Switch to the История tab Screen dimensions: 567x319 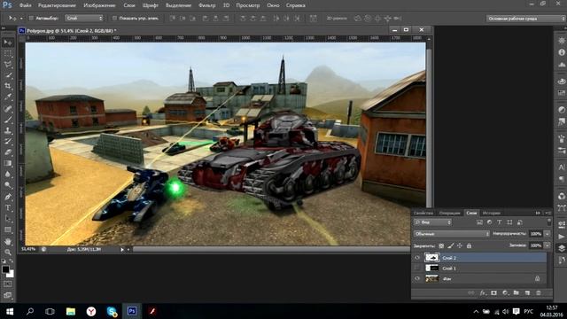pyautogui.click(x=492, y=213)
